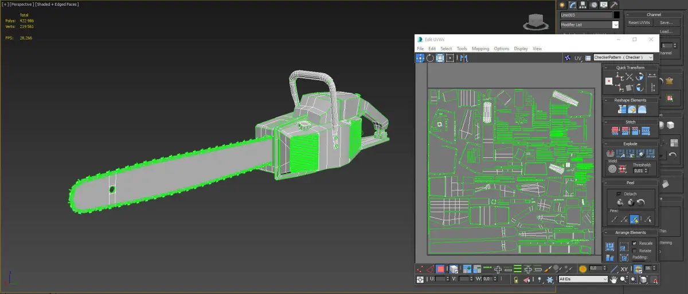Uncheck the Rescale checkbox

(635, 243)
